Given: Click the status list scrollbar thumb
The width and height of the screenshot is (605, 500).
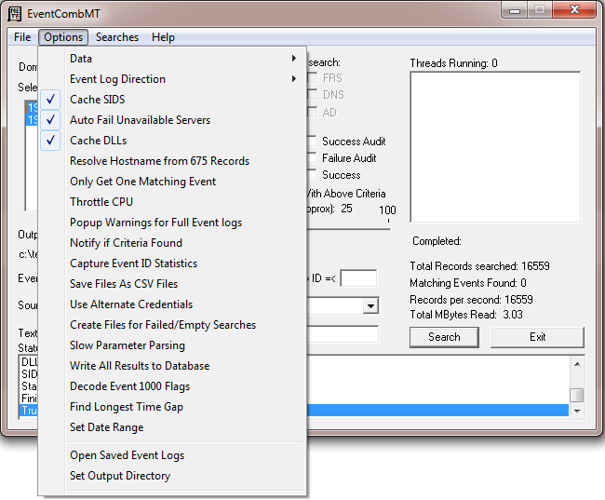Looking at the screenshot, I should tap(577, 395).
